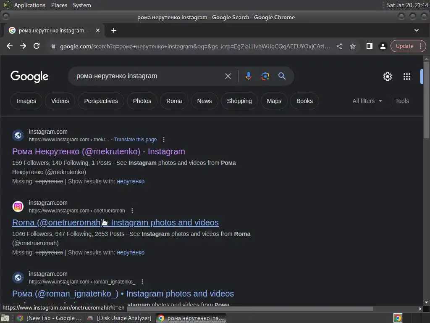Screen dimensions: 430x323
Task: Open Рома (@roman_ignatenko_) Instagram result
Action: (x=123, y=294)
